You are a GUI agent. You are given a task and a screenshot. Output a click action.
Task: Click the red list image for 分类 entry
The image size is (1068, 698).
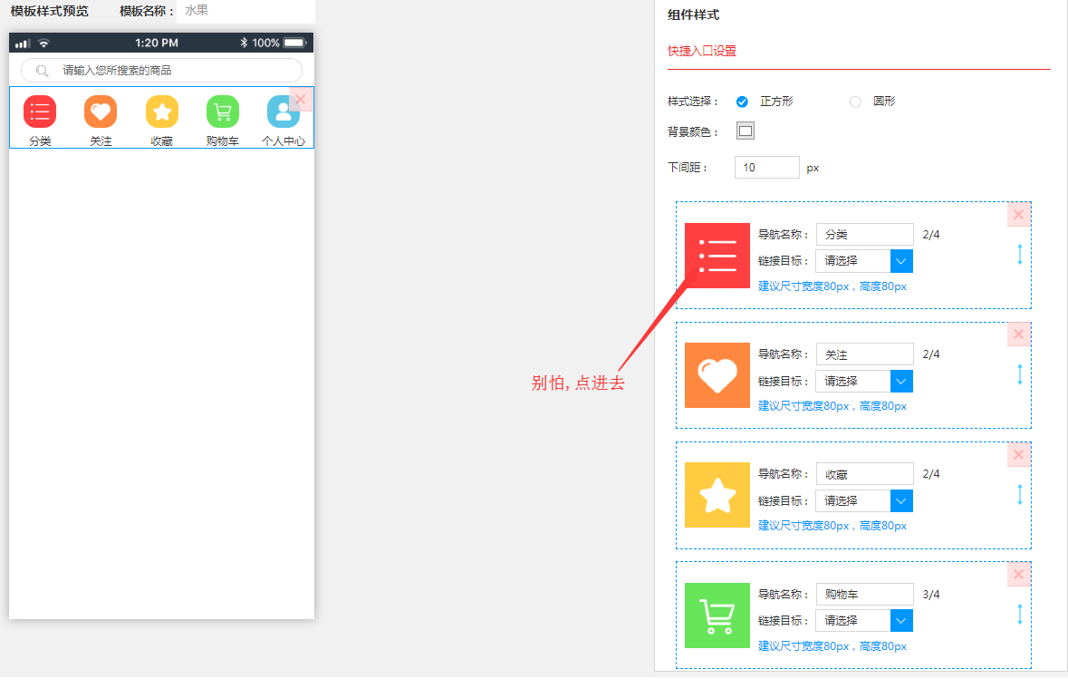point(717,256)
